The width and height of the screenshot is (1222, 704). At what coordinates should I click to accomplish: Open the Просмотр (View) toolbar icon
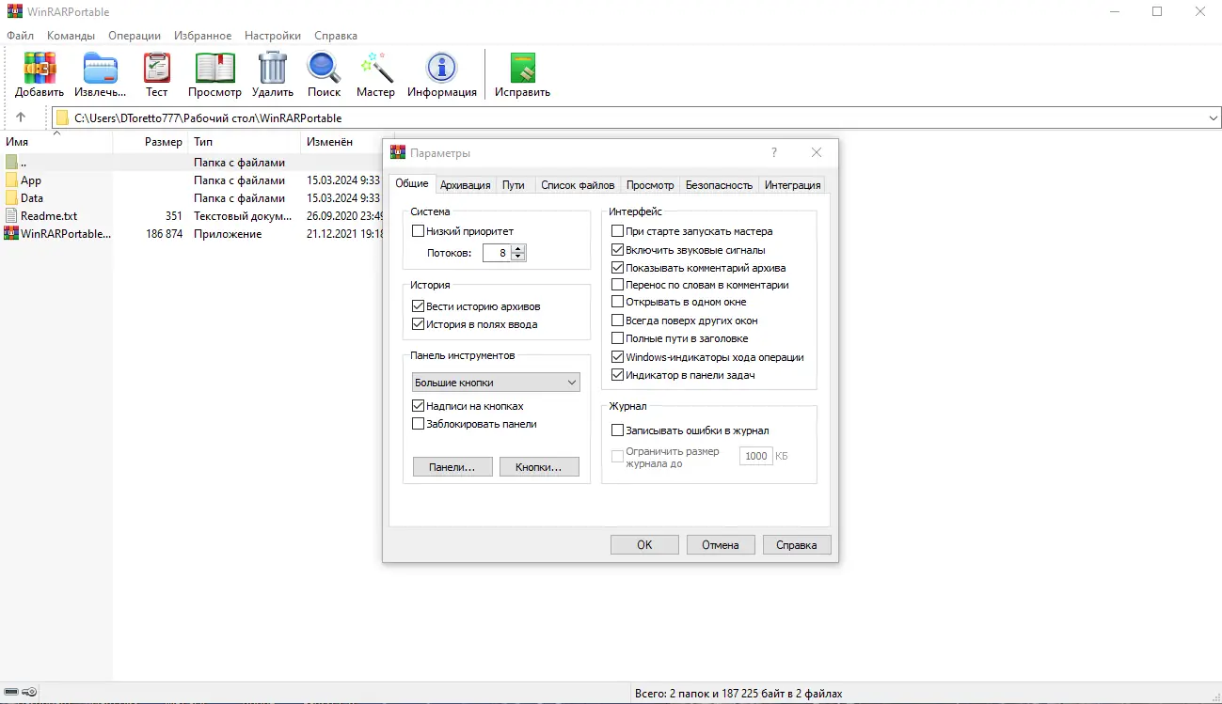214,68
